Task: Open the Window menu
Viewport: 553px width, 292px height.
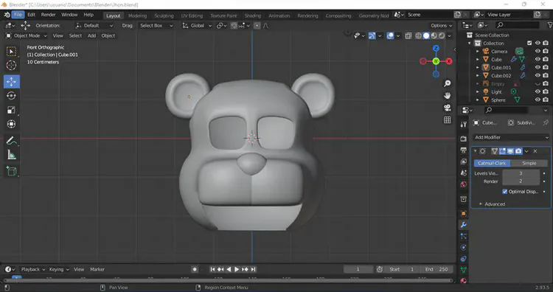Action: [69, 15]
